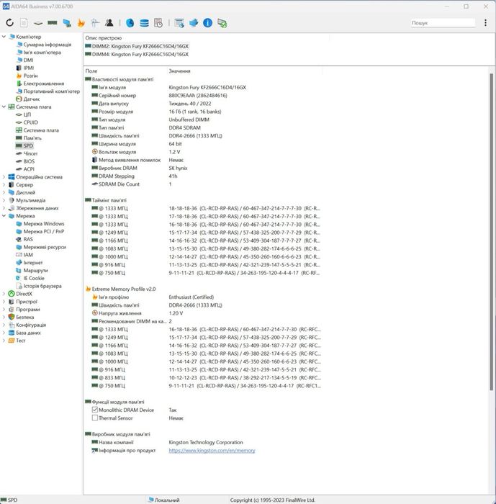Click the calendar clock toolbar icon
496x504 pixels.
point(158,23)
